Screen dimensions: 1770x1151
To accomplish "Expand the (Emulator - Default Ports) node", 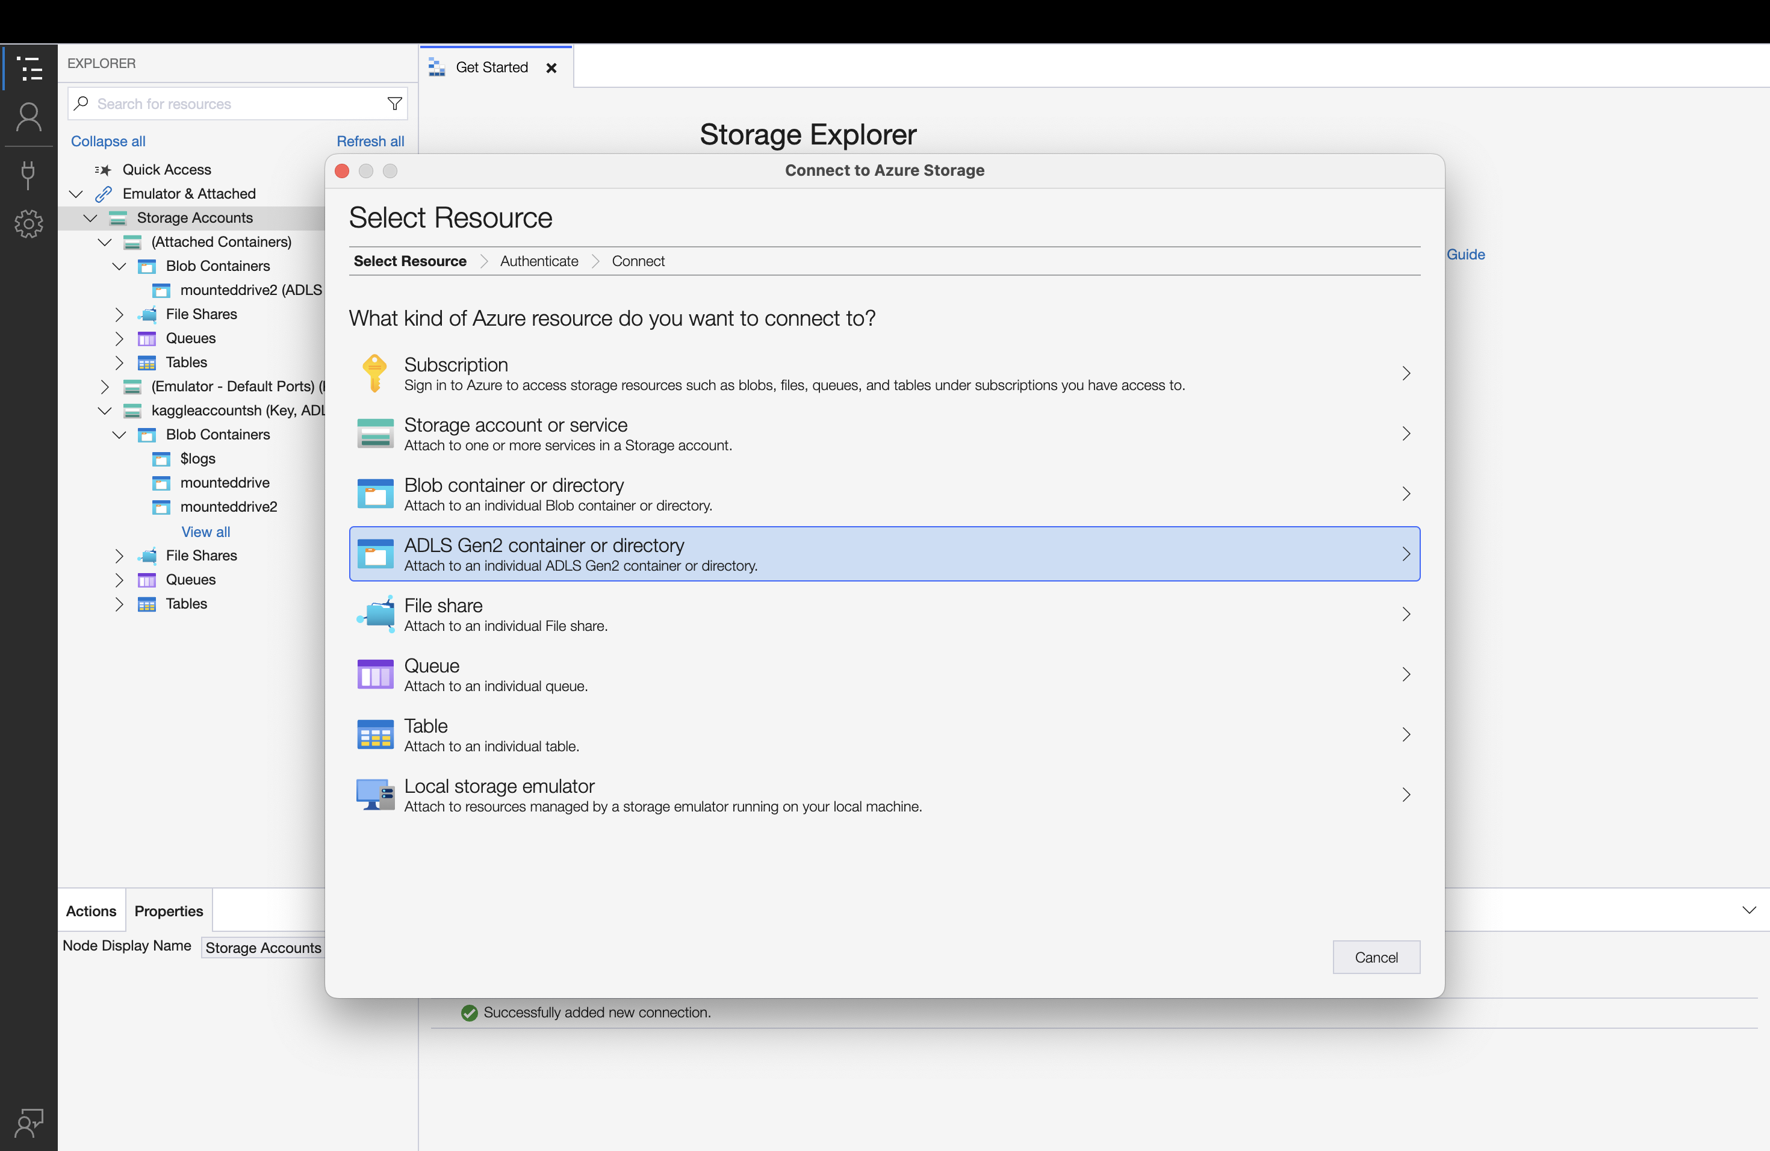I will pos(104,386).
